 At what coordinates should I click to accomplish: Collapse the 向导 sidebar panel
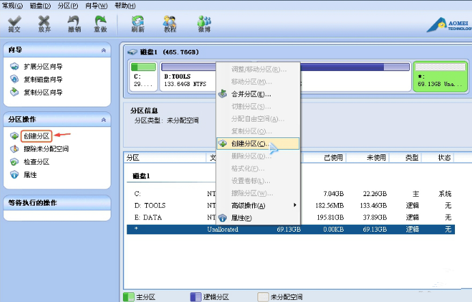[x=103, y=51]
